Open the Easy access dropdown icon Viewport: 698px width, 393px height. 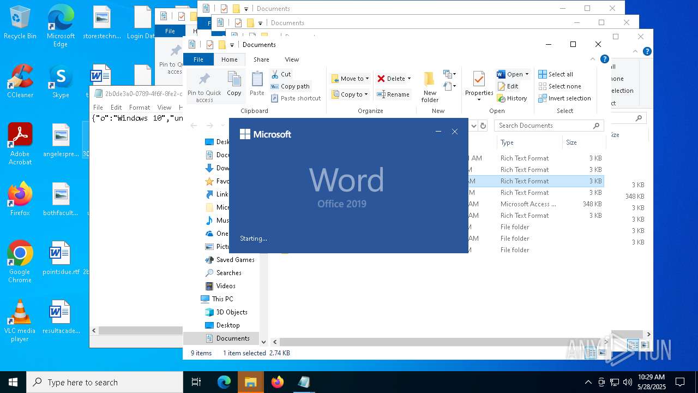pyautogui.click(x=450, y=86)
